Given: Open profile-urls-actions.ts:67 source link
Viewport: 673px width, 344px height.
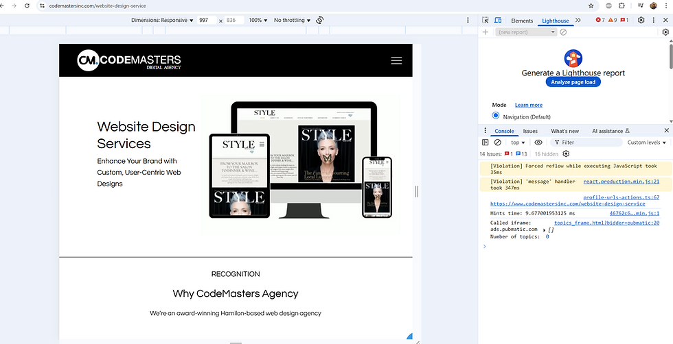Looking at the screenshot, I should point(621,197).
